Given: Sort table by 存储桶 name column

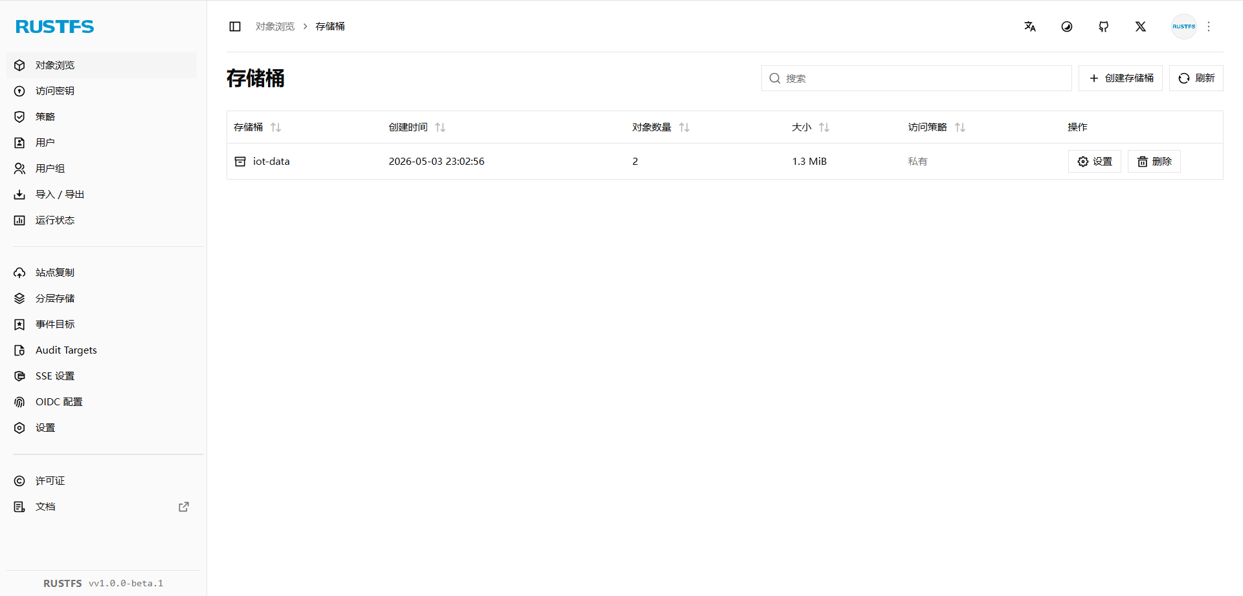Looking at the screenshot, I should (x=276, y=127).
